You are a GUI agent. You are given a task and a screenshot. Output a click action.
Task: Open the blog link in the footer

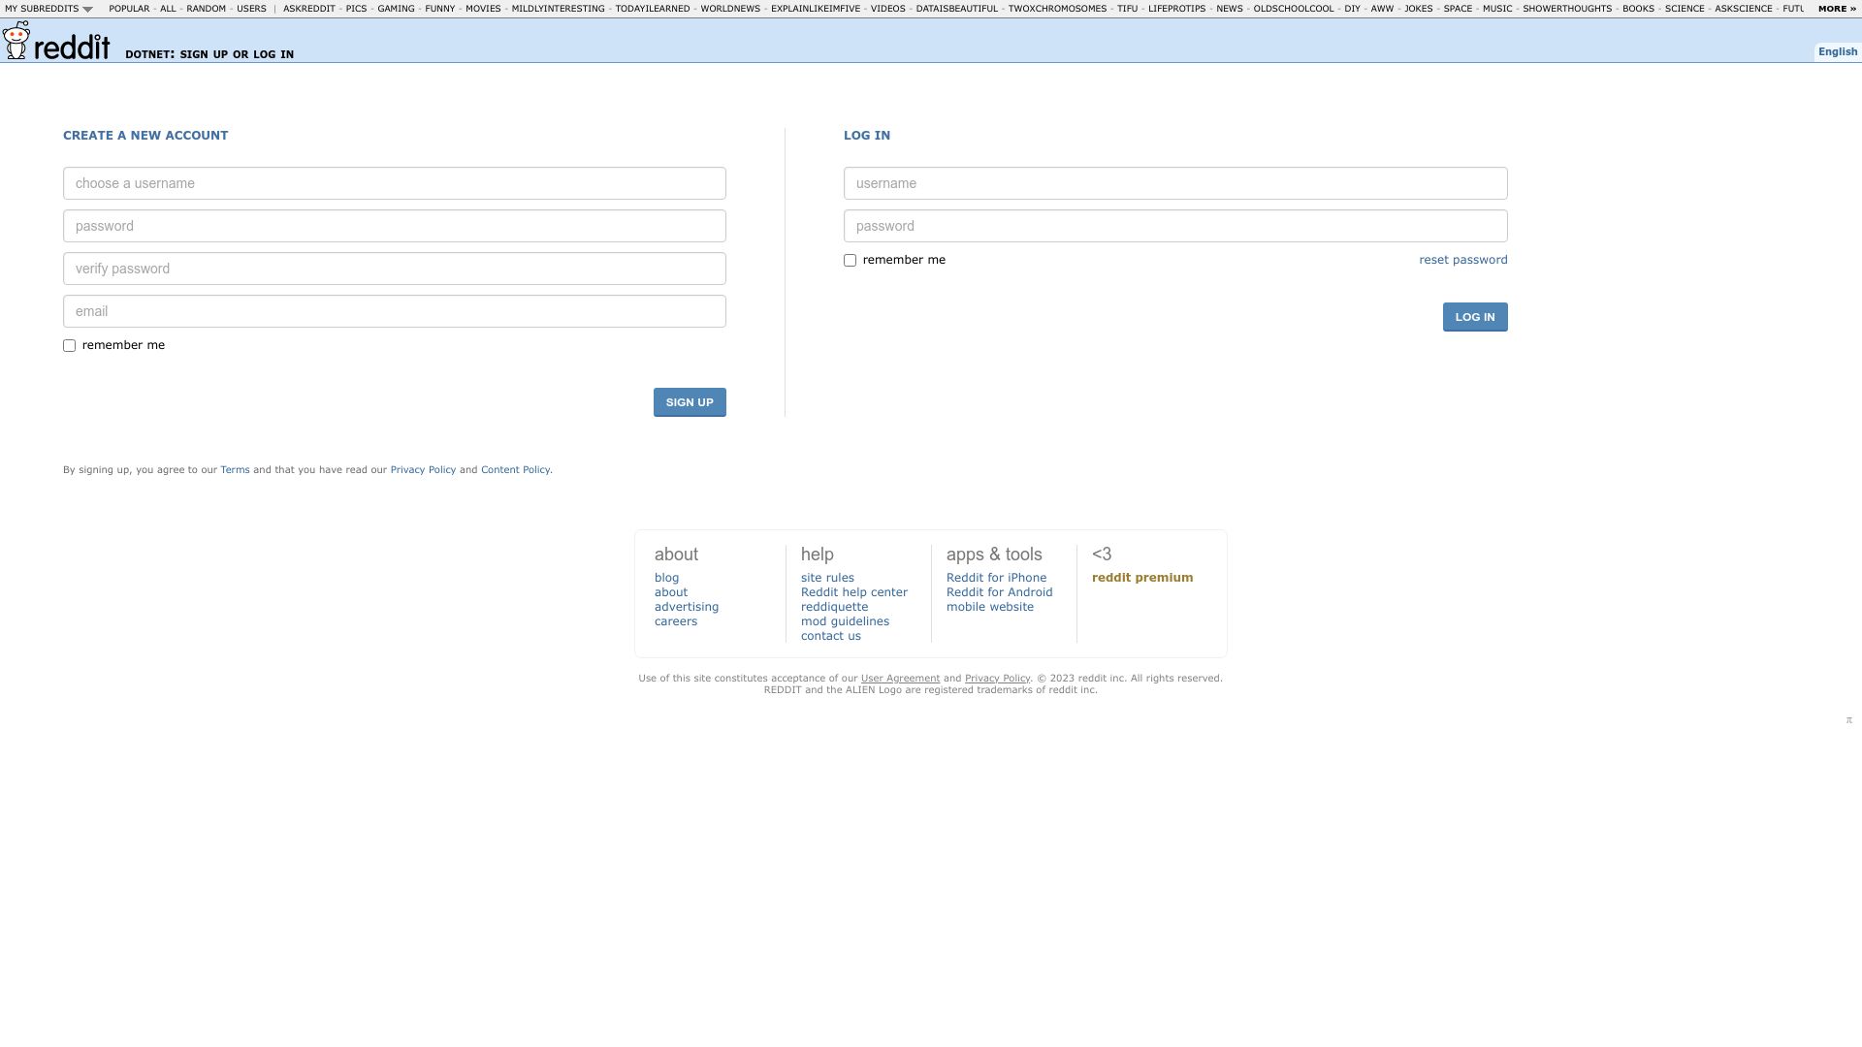click(x=667, y=578)
